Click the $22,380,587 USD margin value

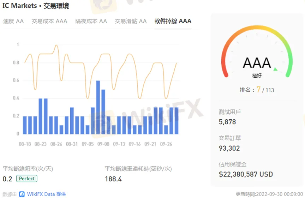pos(246,174)
